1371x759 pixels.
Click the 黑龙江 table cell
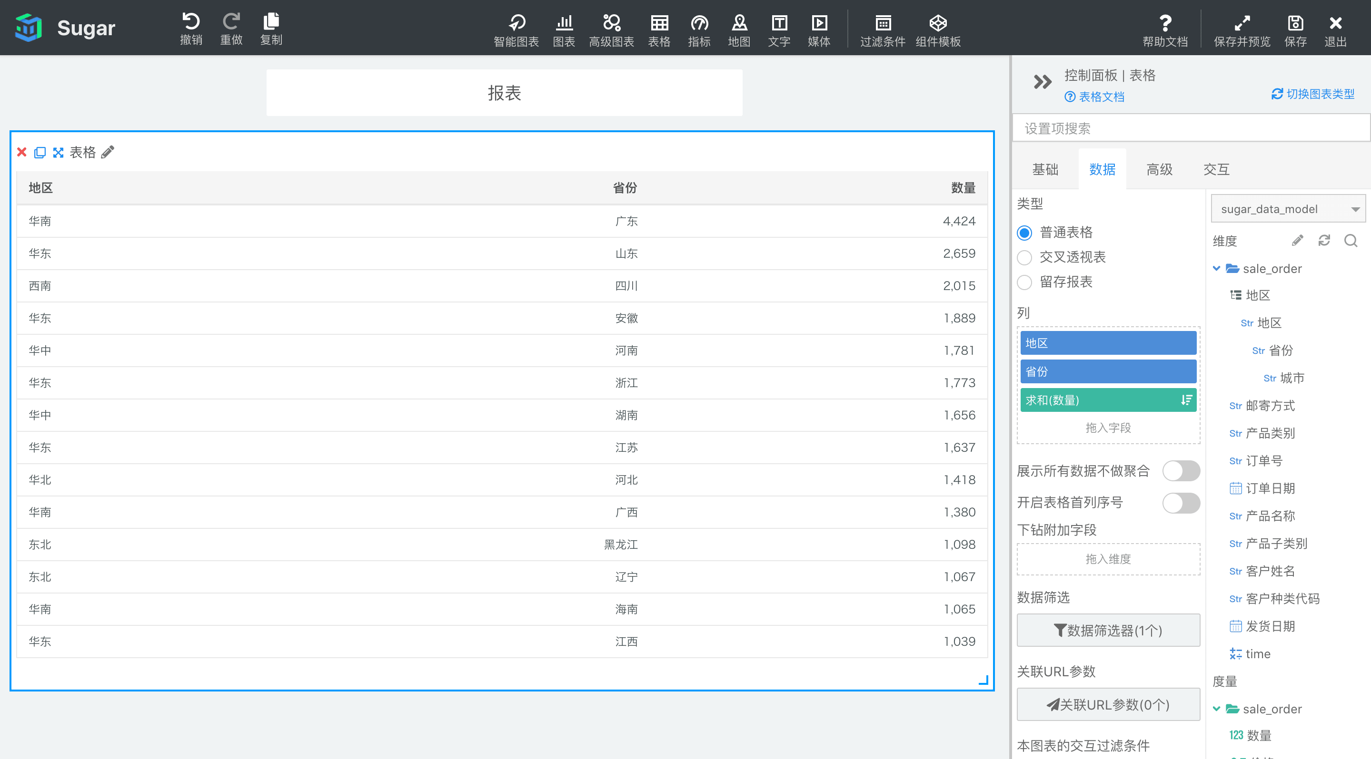[x=621, y=545]
